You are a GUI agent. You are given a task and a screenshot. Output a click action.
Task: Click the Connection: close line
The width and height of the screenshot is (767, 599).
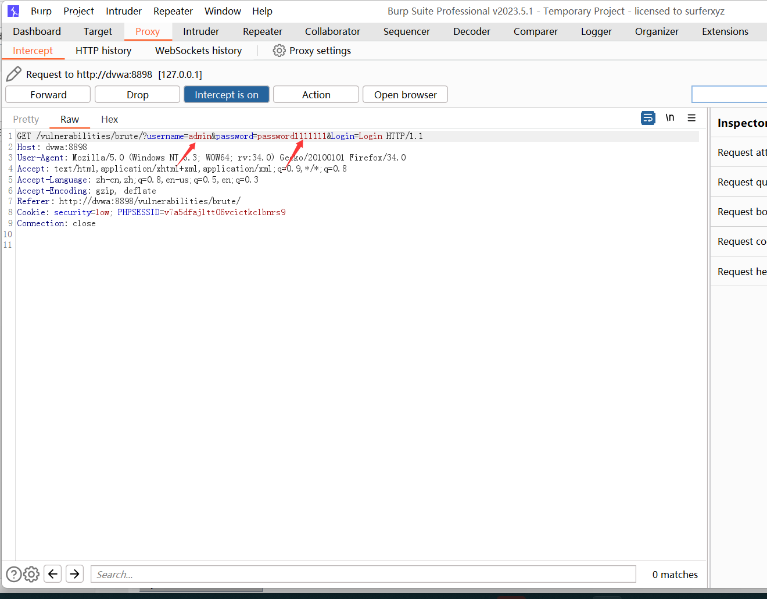pyautogui.click(x=56, y=223)
